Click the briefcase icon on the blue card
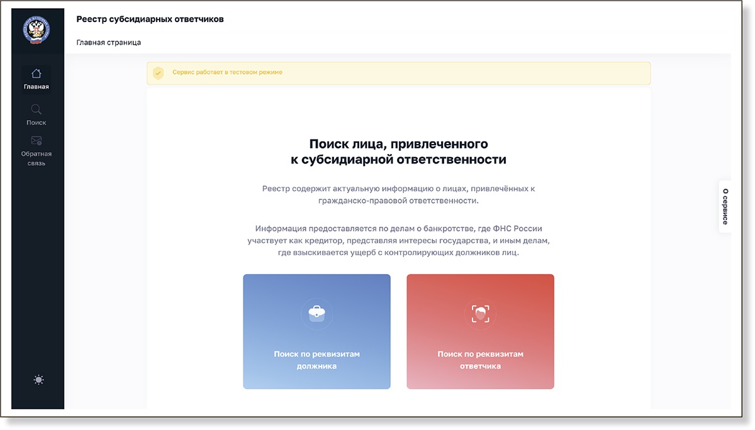Image resolution: width=755 pixels, height=430 pixels. pos(316,313)
